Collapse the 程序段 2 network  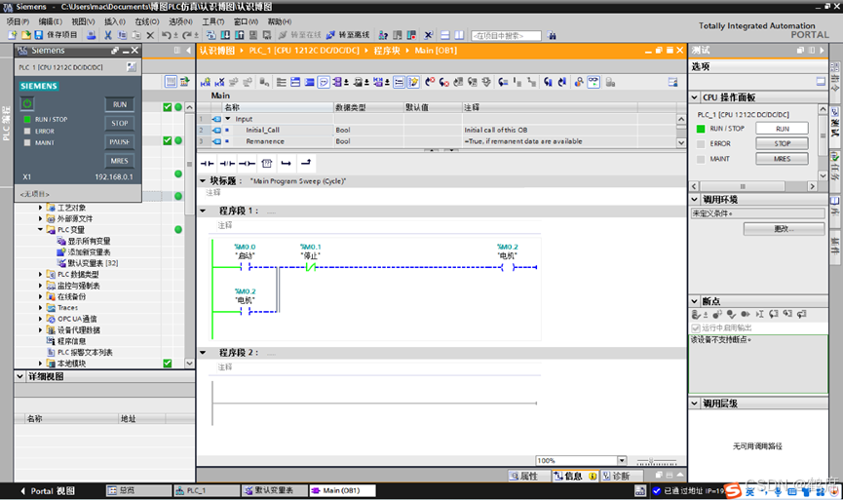click(204, 353)
